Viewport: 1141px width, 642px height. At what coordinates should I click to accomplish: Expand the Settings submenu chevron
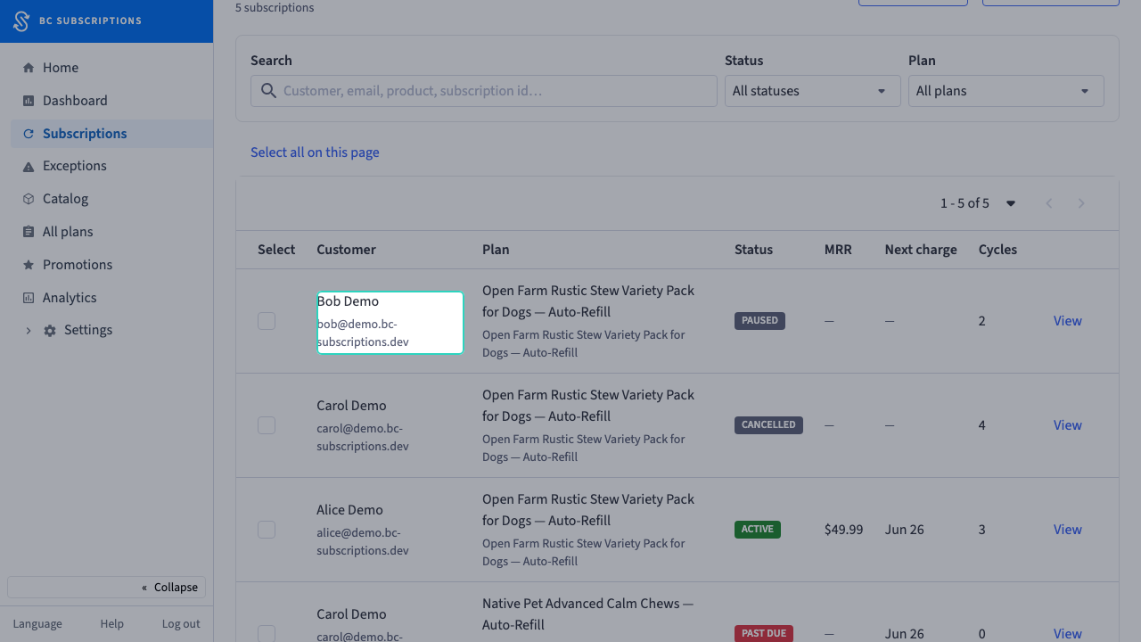pos(28,331)
